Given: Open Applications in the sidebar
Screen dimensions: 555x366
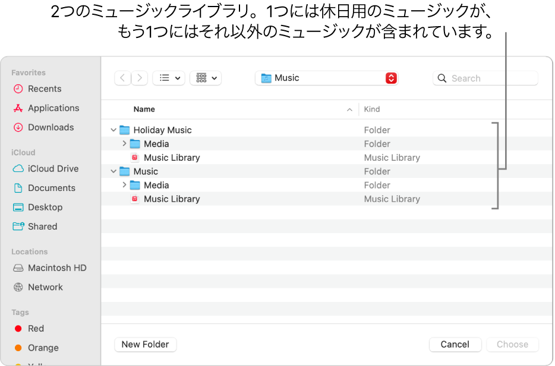Looking at the screenshot, I should tap(46, 108).
